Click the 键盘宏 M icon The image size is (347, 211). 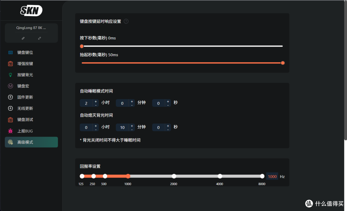[x=10, y=86]
